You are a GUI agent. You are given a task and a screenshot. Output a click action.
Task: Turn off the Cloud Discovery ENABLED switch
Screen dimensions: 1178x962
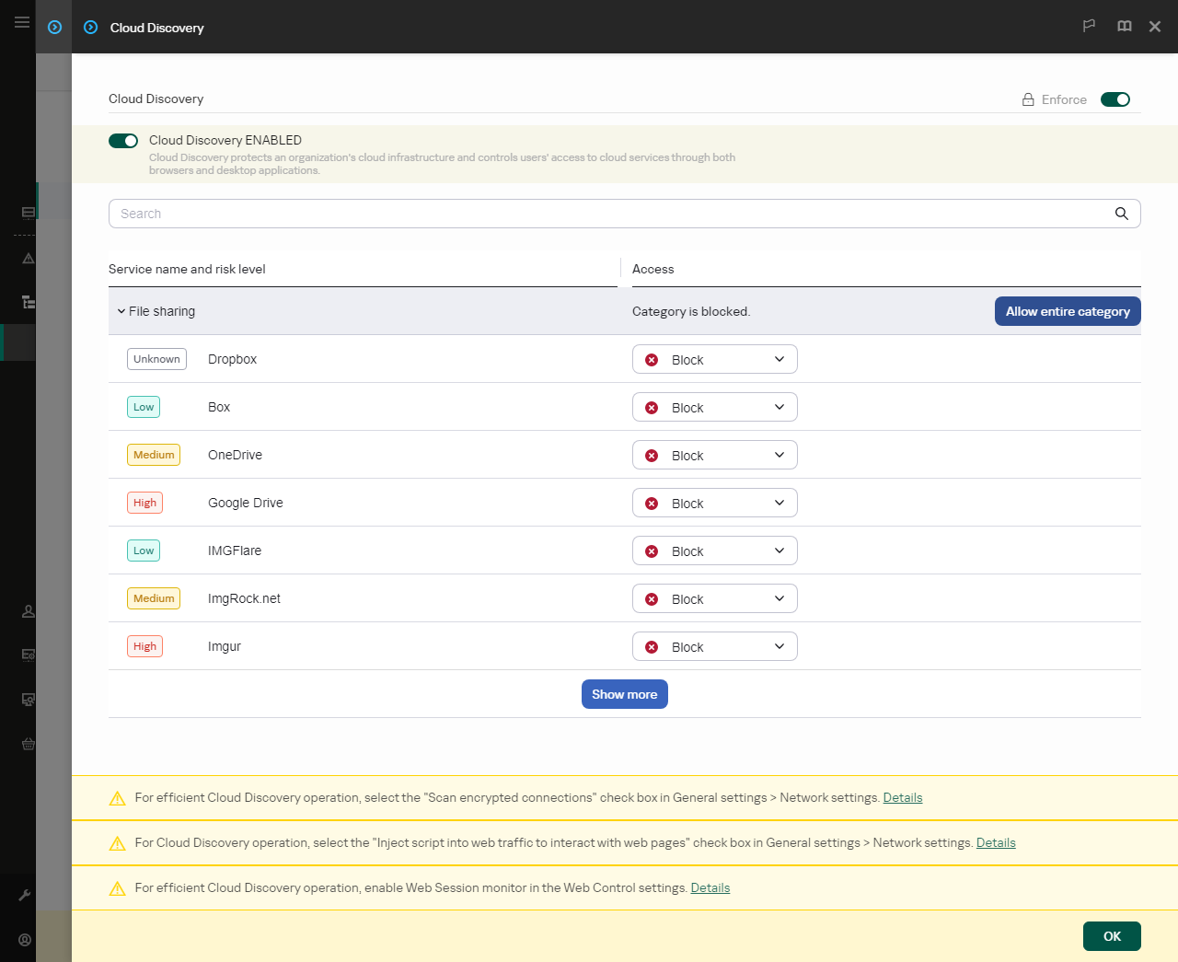(x=122, y=140)
